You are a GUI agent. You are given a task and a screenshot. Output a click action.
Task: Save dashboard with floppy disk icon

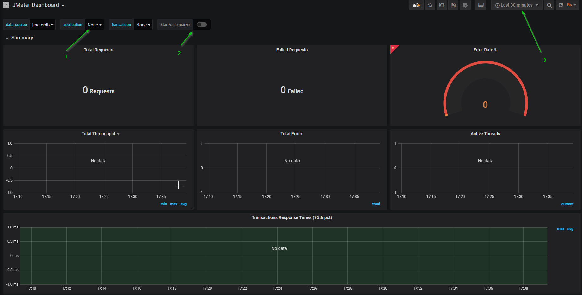(x=453, y=5)
